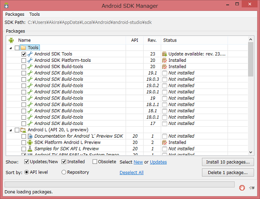Screen dimensions: 260x199
Task: Open the Tools menu
Action: coord(35,14)
